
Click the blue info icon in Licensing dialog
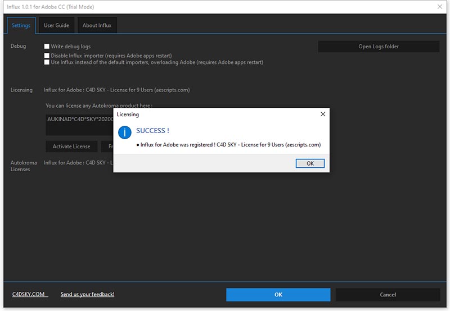click(x=124, y=132)
